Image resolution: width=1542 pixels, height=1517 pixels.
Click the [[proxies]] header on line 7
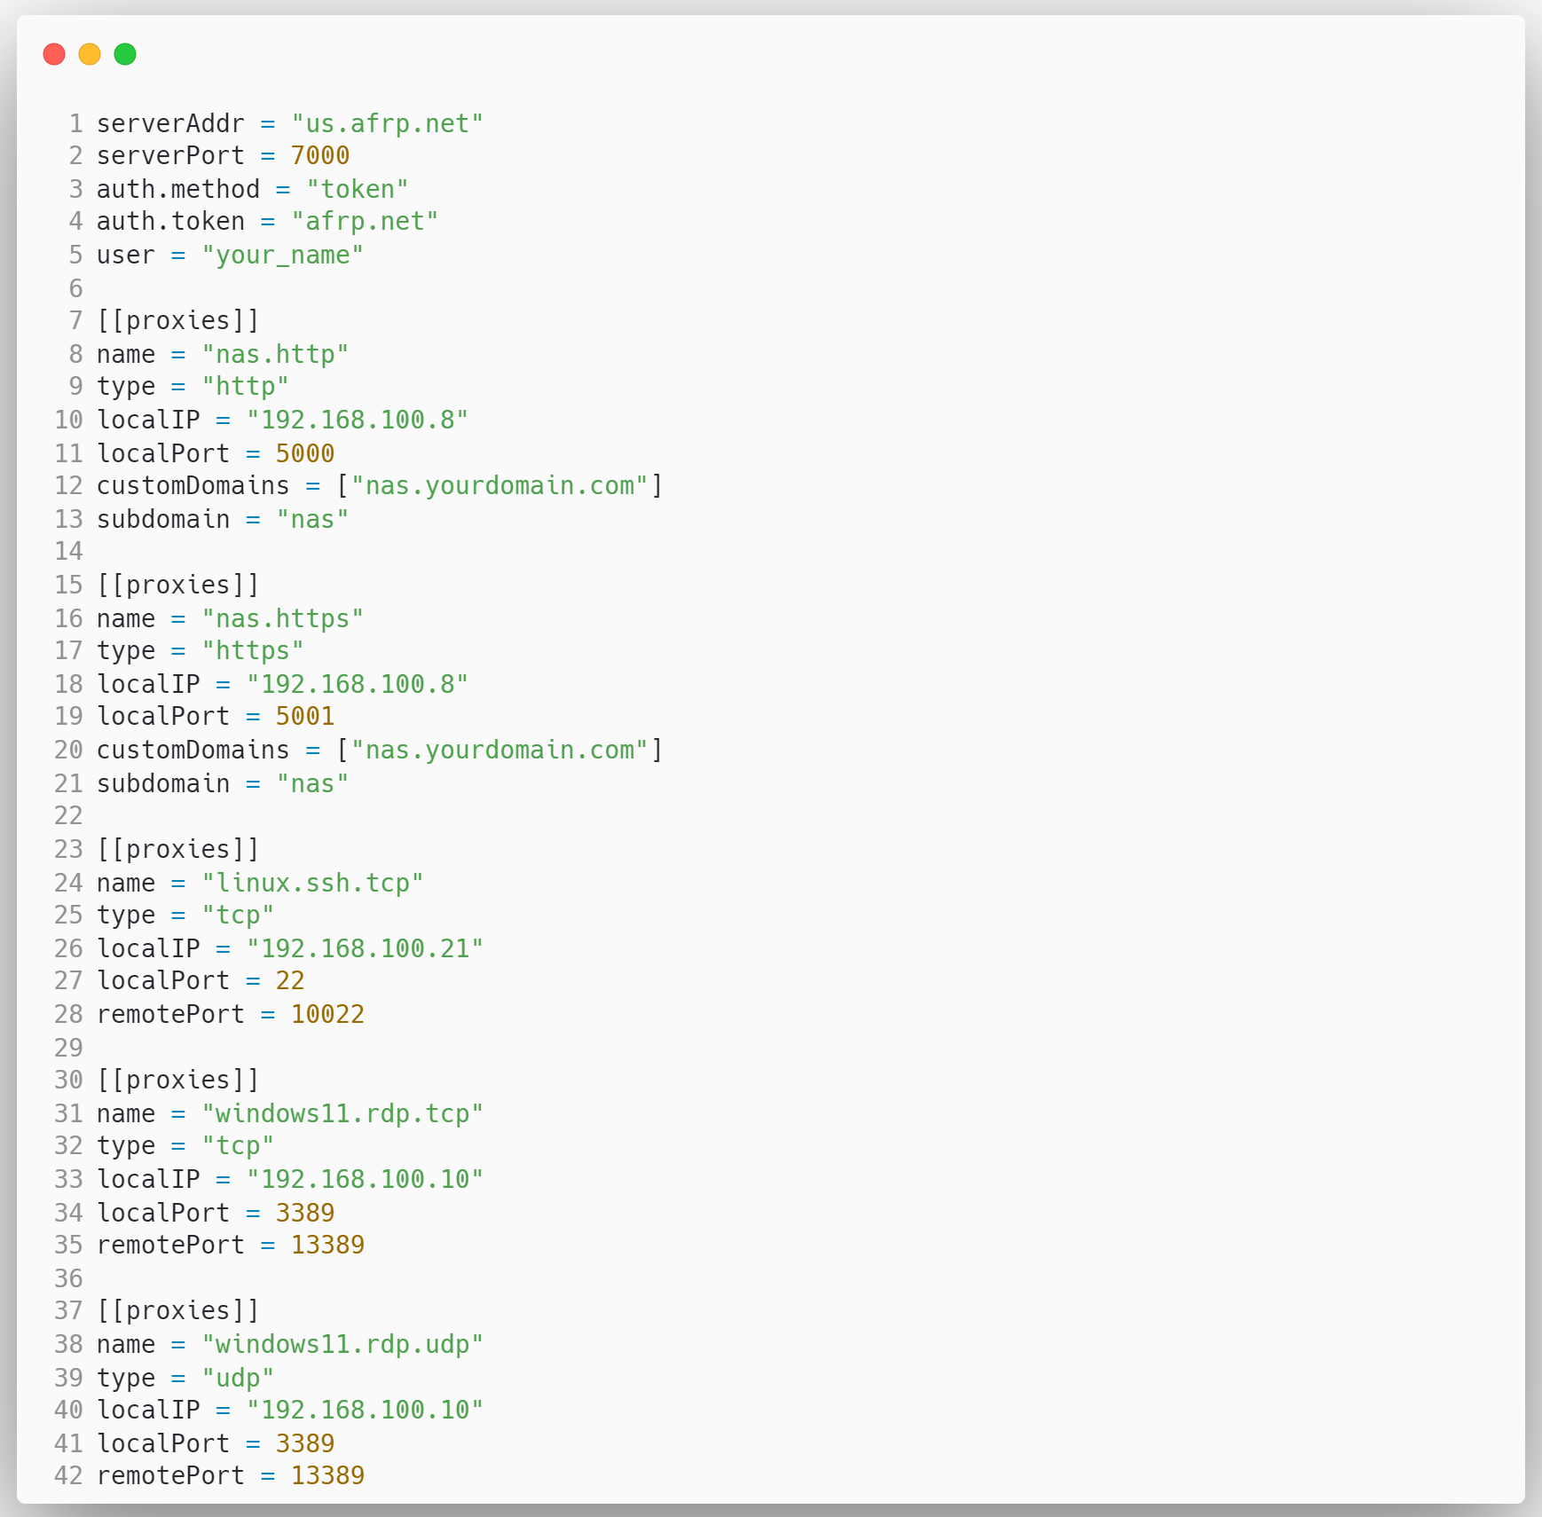pos(177,320)
